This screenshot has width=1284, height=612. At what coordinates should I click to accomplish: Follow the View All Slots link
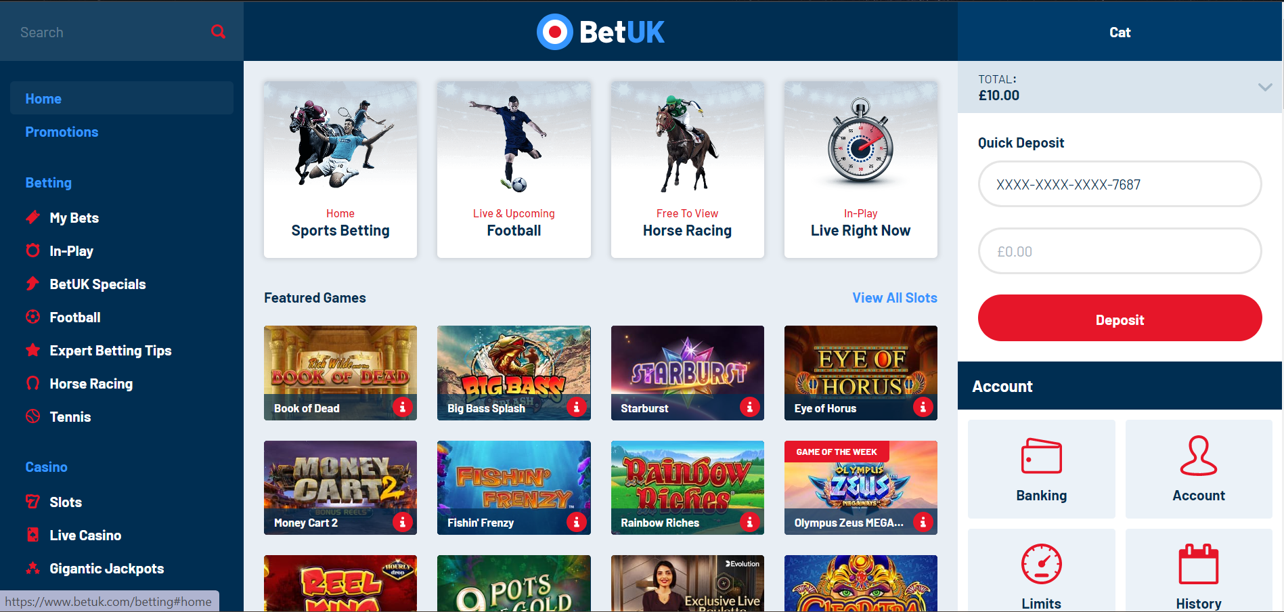click(894, 298)
